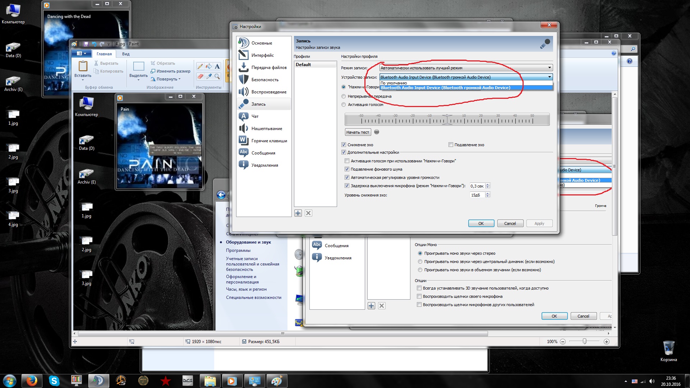Click Начать тест button
Viewport: 690px width, 388px height.
pos(358,132)
